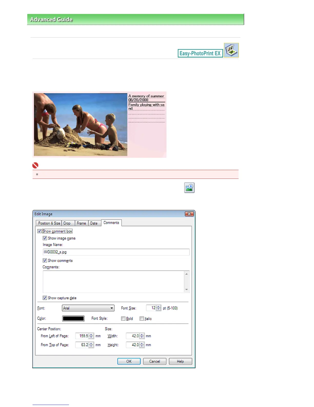Click inside the Comments text area

(x=113, y=282)
